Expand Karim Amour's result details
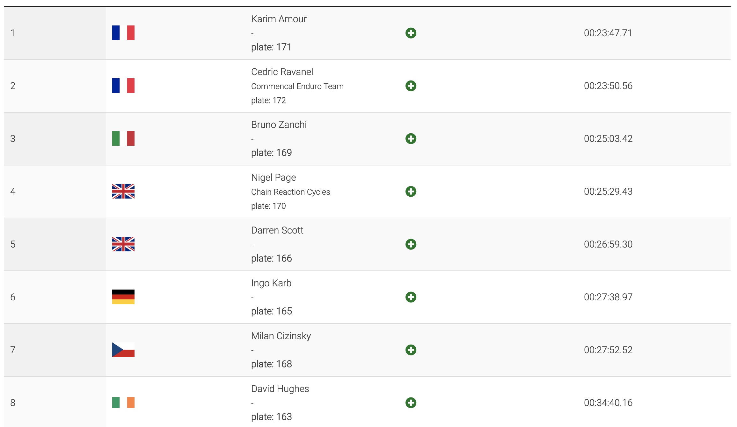Image resolution: width=737 pixels, height=427 pixels. (x=411, y=33)
